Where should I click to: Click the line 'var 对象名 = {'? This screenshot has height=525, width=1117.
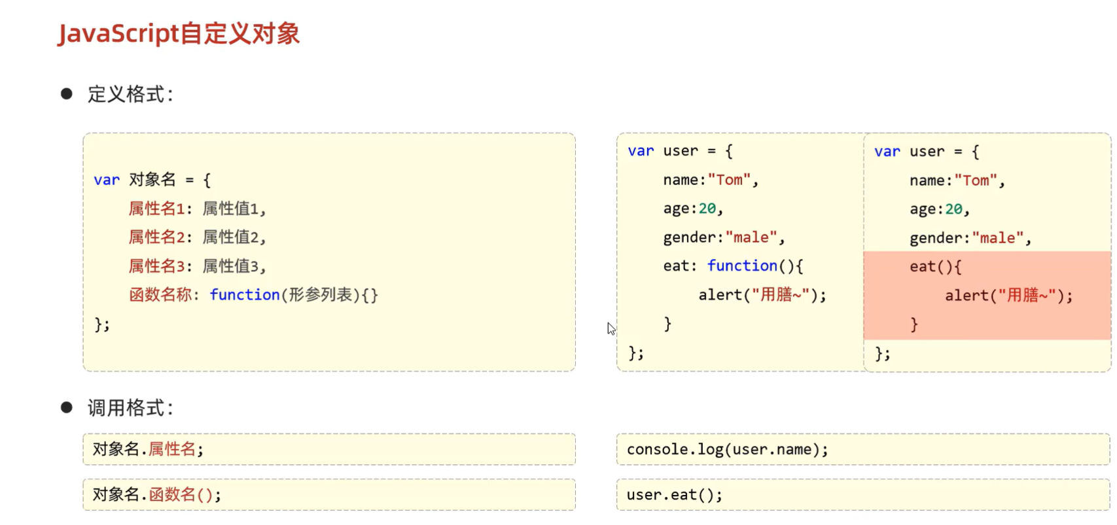[152, 180]
